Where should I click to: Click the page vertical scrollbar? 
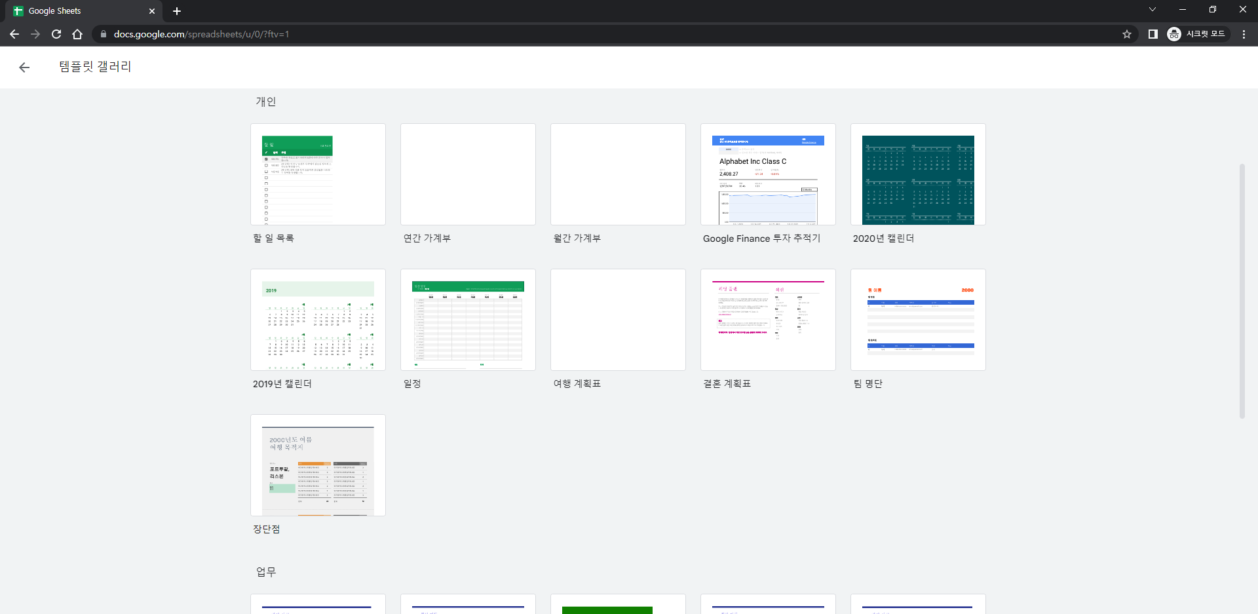pyautogui.click(x=1242, y=292)
